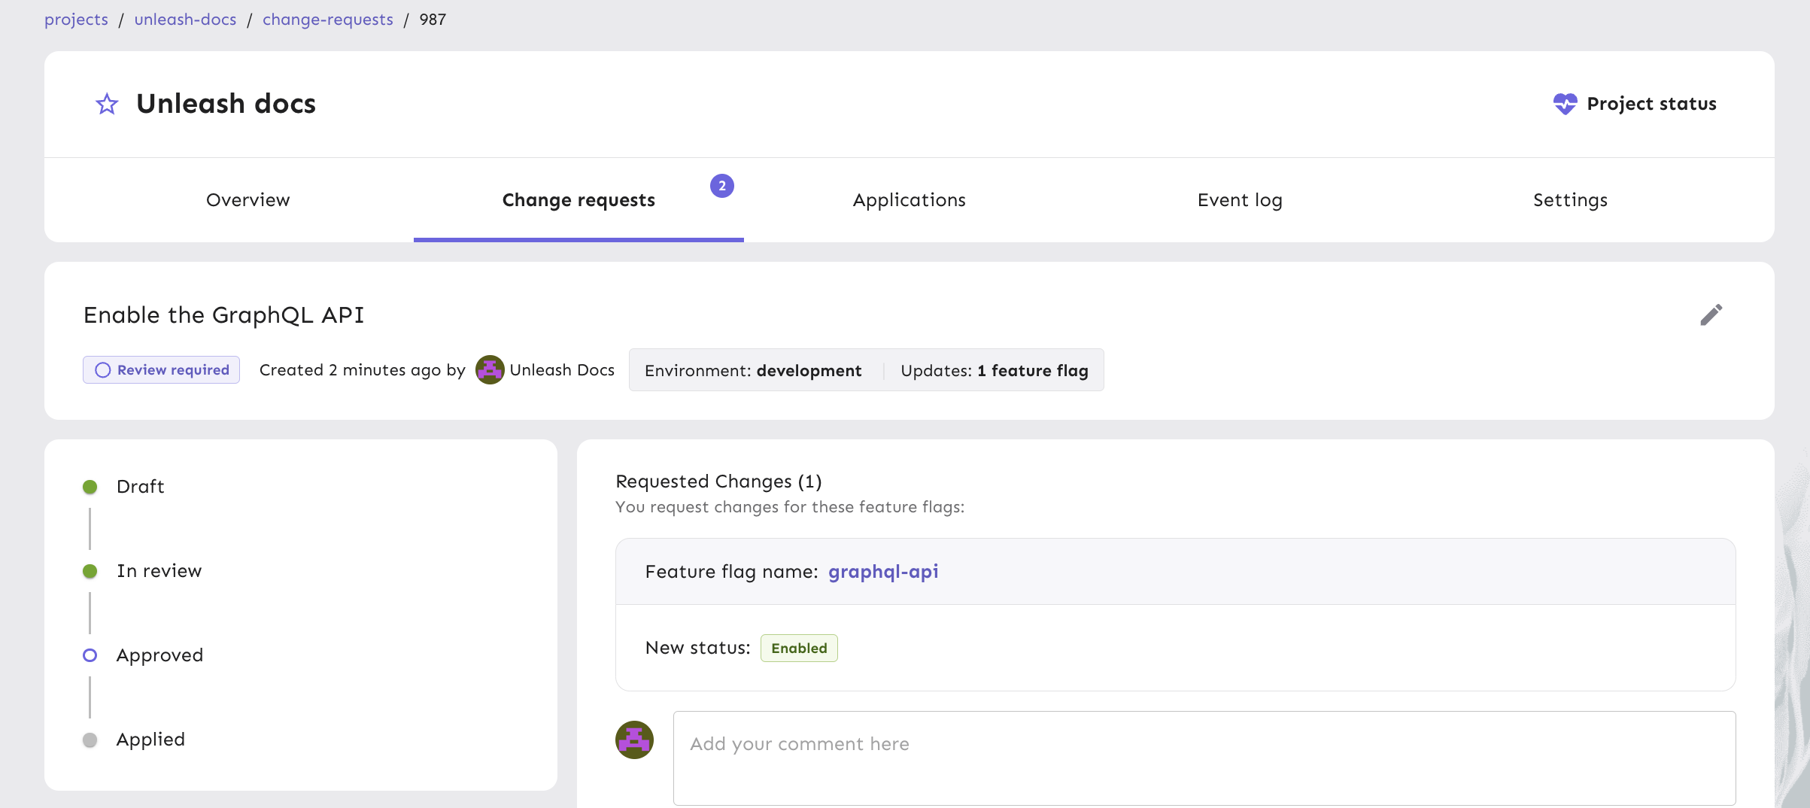Click the change requests count badge
The height and width of the screenshot is (808, 1810).
pyautogui.click(x=722, y=186)
